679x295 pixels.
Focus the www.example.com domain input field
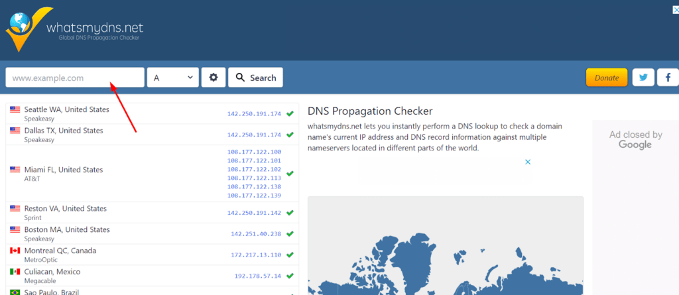pyautogui.click(x=75, y=78)
